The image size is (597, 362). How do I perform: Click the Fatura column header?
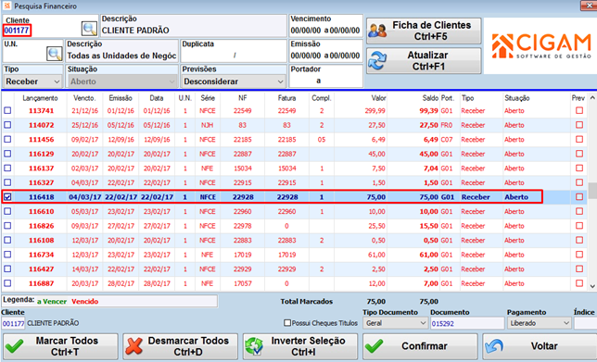(286, 98)
